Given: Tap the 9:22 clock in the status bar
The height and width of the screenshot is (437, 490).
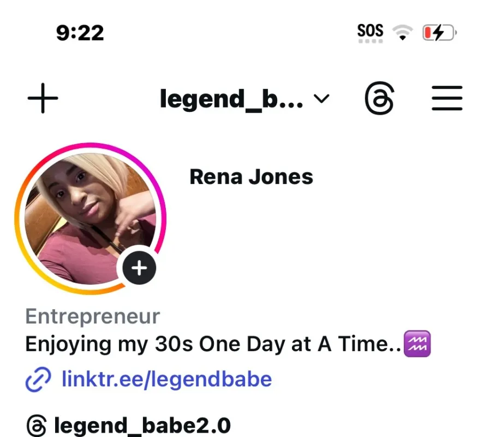Looking at the screenshot, I should click(x=80, y=33).
